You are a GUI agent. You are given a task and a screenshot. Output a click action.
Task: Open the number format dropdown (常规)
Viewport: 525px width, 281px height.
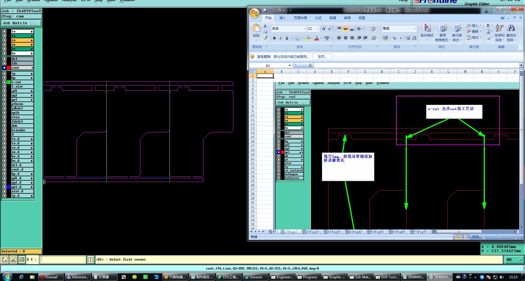tap(415, 29)
